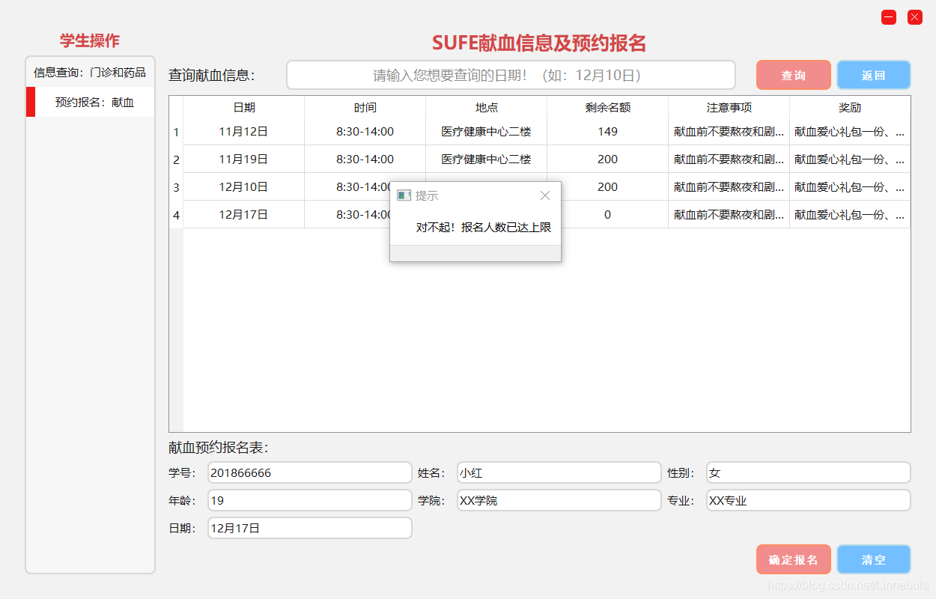Close the app with the red X button
Image resolution: width=936 pixels, height=599 pixels.
[915, 17]
